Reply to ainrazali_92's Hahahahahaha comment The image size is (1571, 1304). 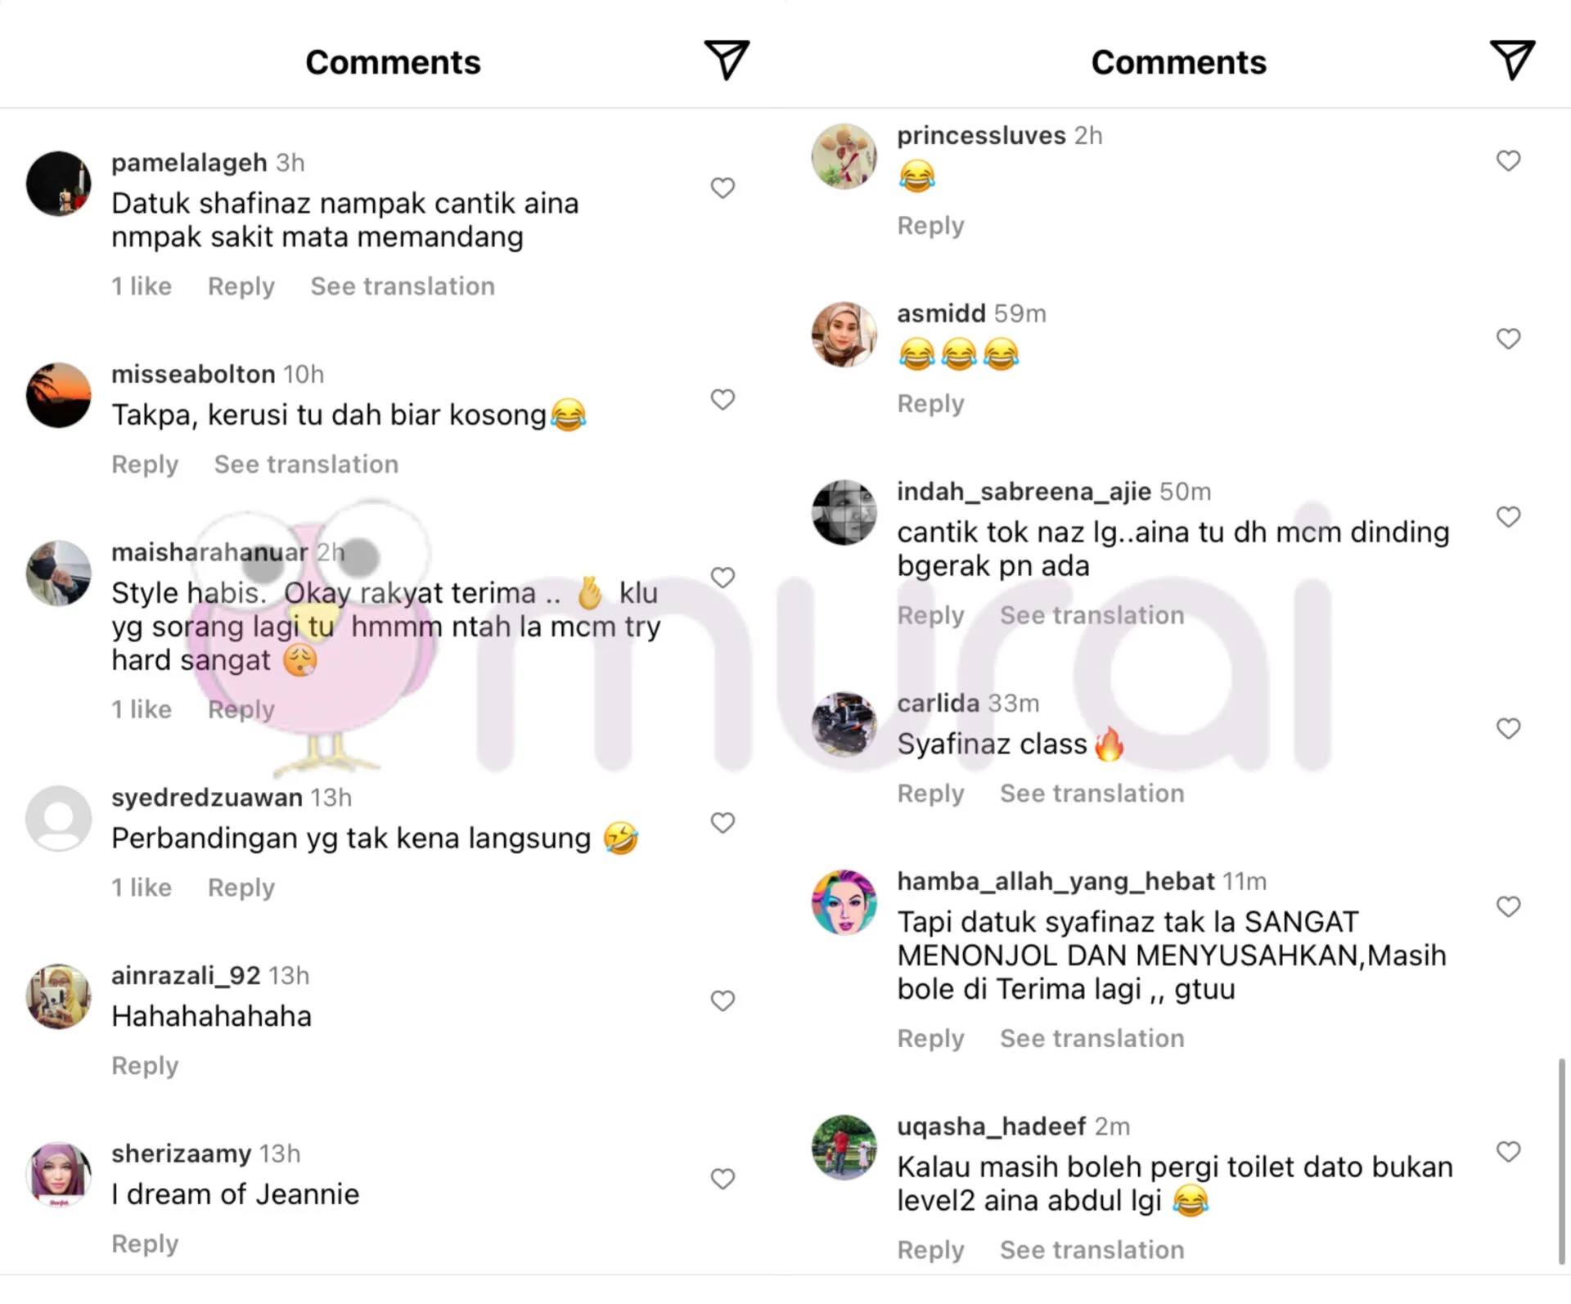pyautogui.click(x=145, y=1066)
